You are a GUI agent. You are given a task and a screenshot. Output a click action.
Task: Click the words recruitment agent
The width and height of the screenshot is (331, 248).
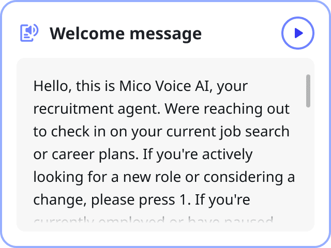(x=97, y=109)
